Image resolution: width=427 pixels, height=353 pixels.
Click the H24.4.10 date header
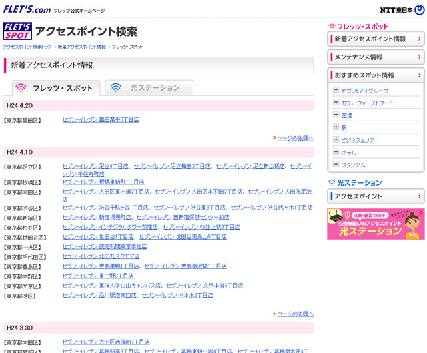pos(158,152)
